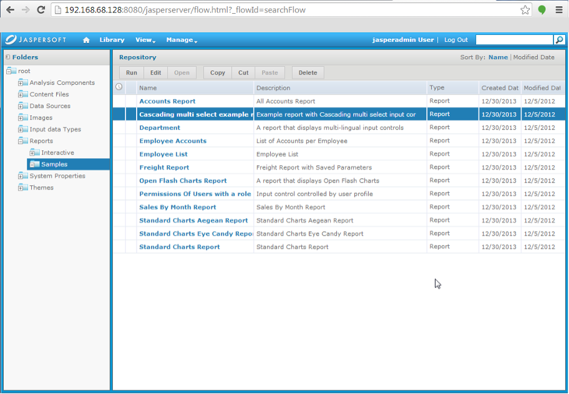This screenshot has width=569, height=394.
Task: Click the Jaspersoft logo
Action: click(36, 39)
